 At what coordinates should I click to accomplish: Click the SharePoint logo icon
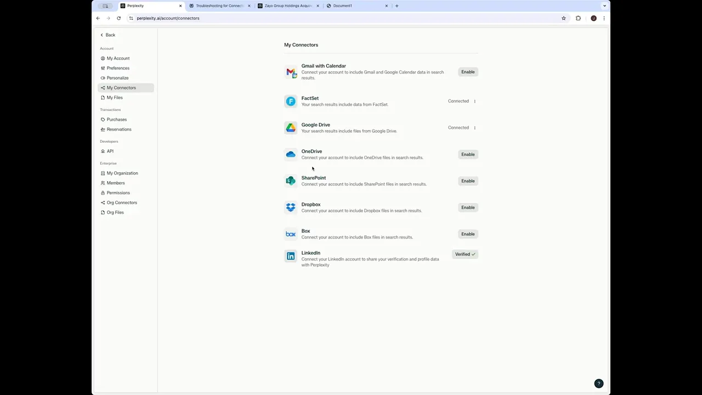[x=291, y=180]
